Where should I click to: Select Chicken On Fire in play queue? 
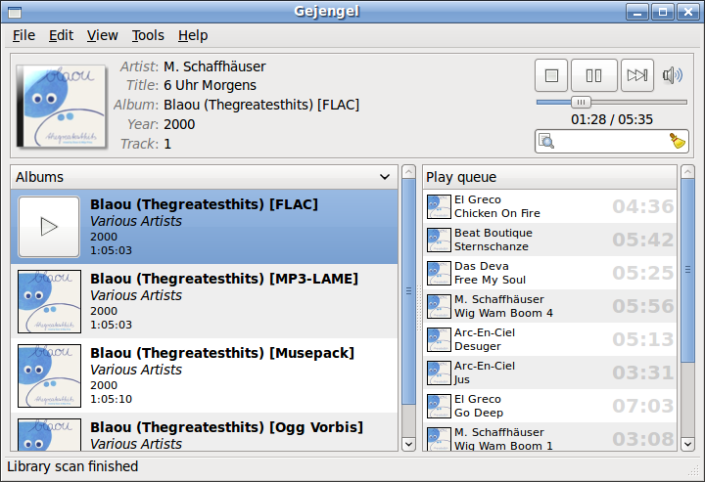(x=529, y=206)
